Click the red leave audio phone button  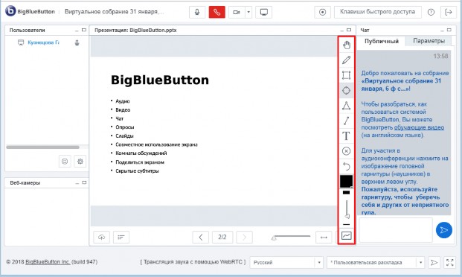coord(216,12)
